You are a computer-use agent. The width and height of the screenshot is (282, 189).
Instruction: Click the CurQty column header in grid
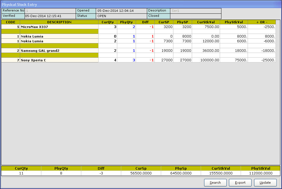click(108, 22)
